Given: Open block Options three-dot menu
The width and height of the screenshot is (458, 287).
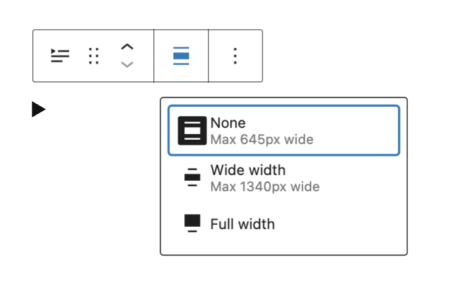Looking at the screenshot, I should pyautogui.click(x=235, y=56).
